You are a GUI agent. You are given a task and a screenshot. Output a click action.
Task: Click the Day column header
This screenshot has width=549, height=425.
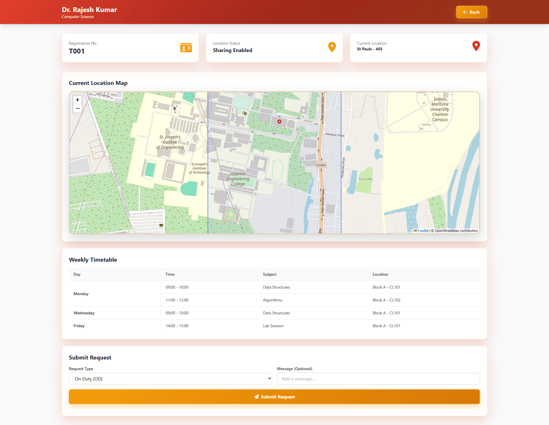pos(77,274)
